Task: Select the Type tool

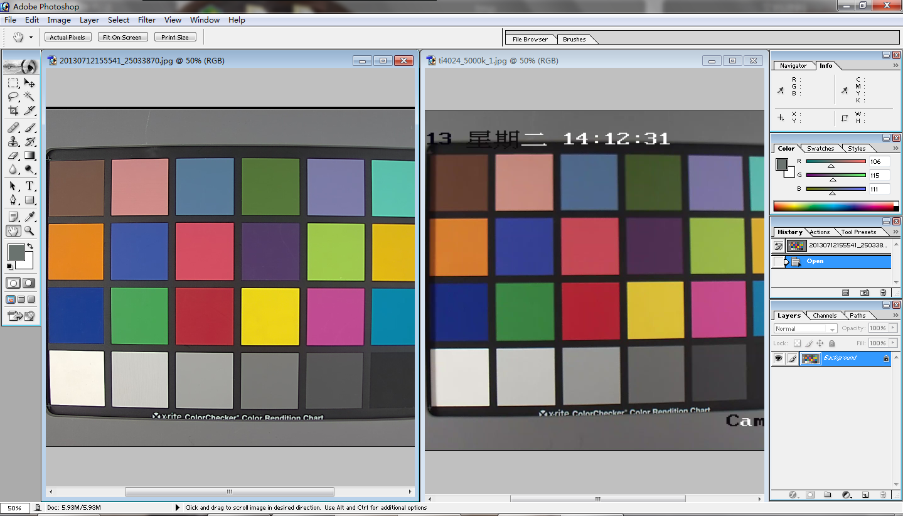Action: pyautogui.click(x=29, y=186)
